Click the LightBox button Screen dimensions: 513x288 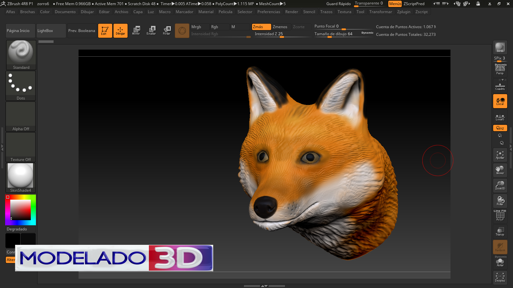click(51, 31)
